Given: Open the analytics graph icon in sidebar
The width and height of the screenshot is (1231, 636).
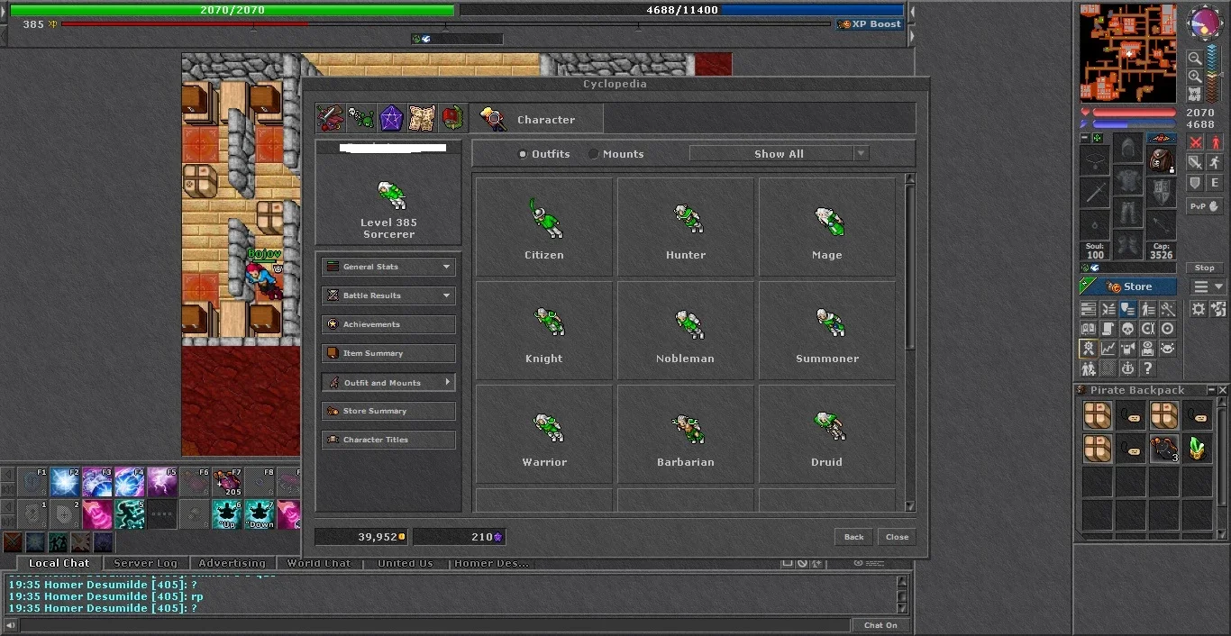Looking at the screenshot, I should coord(1108,349).
